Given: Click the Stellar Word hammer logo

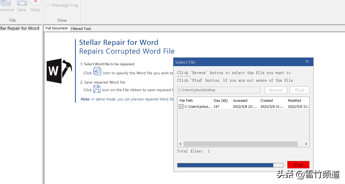Looking at the screenshot, I should [x=59, y=71].
